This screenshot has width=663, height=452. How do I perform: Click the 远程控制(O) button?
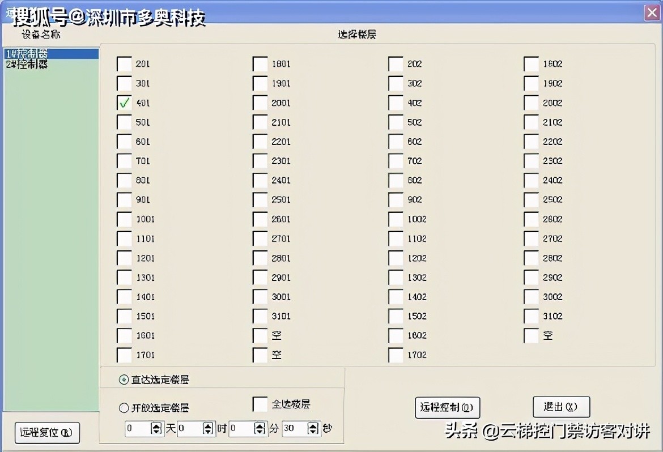(447, 407)
